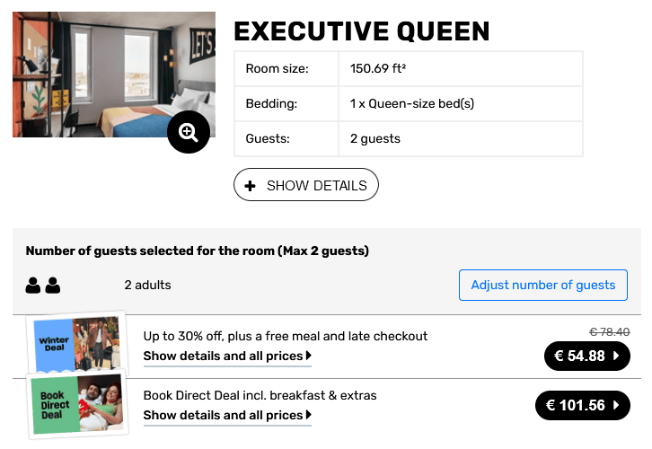Click the arrow in the € 54.88 button
The height and width of the screenshot is (449, 652).
pos(616,357)
